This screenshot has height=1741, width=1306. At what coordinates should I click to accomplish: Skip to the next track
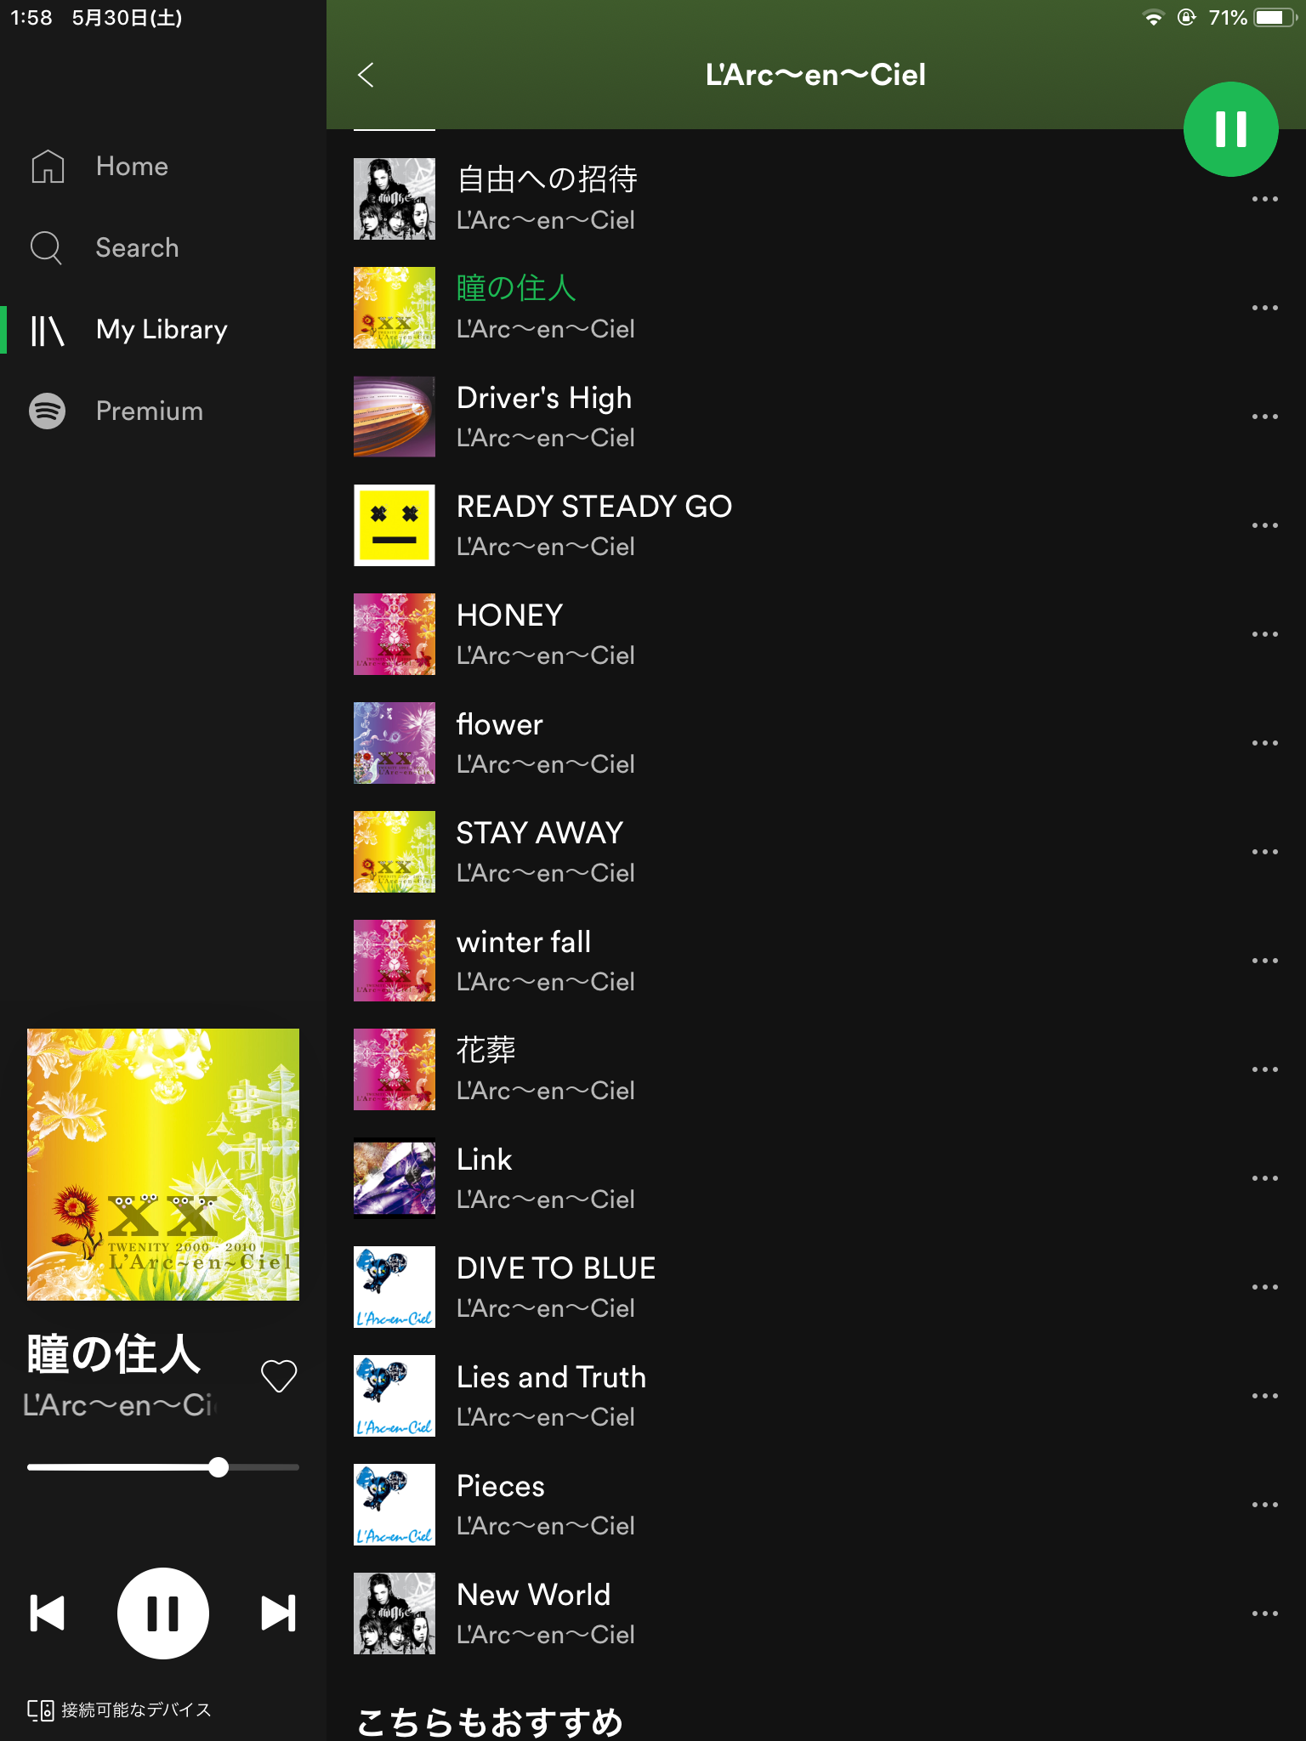click(279, 1613)
